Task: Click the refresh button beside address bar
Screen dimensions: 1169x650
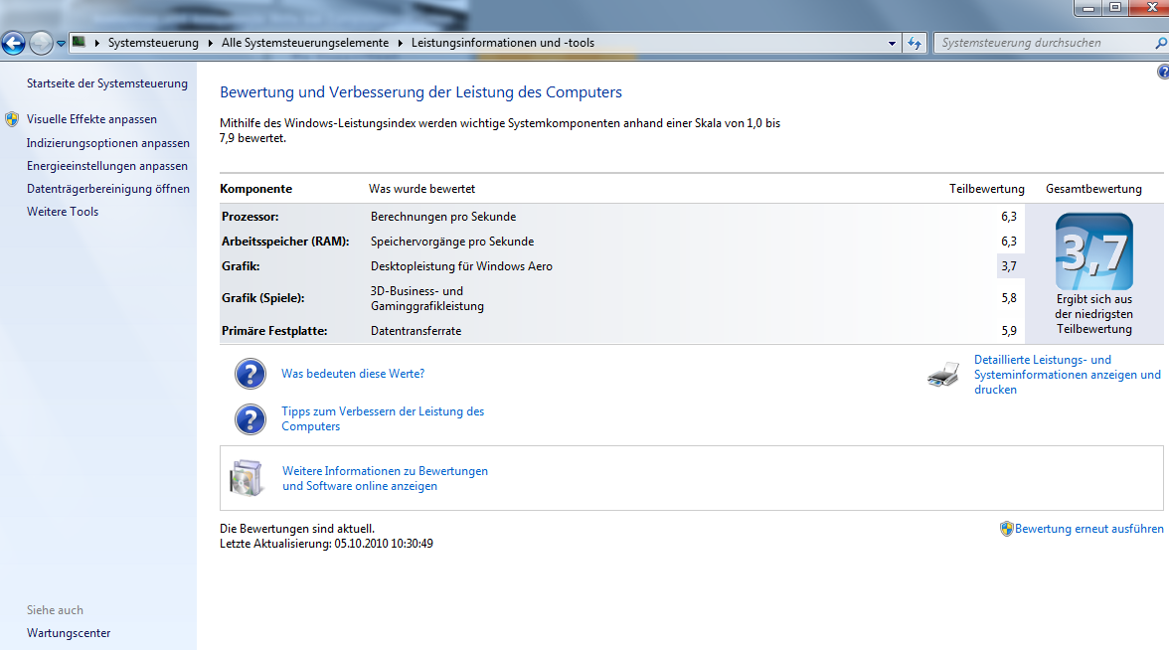Action: coord(915,44)
